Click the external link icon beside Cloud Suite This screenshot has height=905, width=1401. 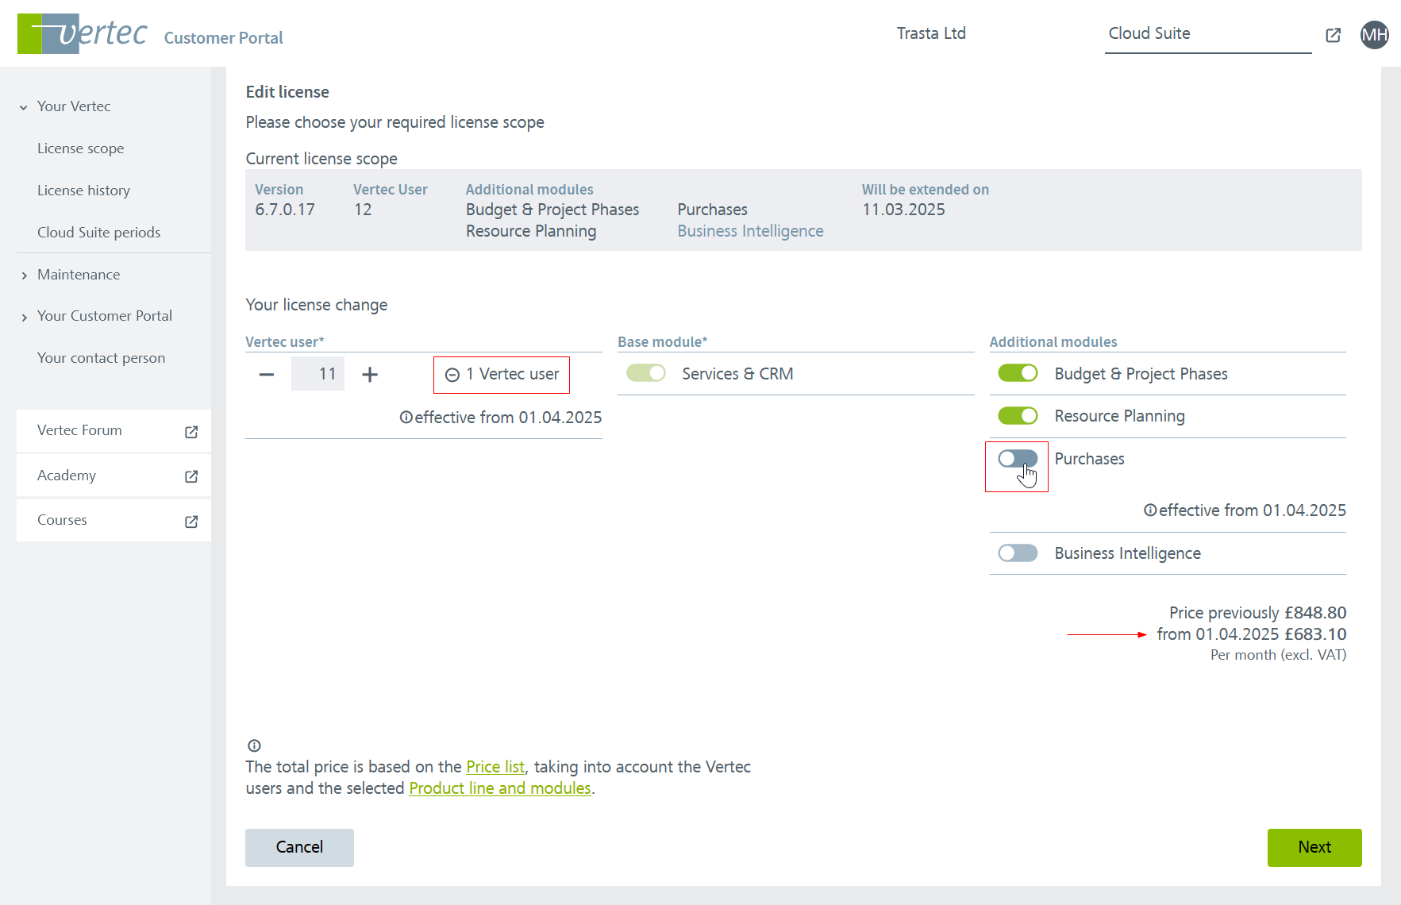coord(1334,35)
